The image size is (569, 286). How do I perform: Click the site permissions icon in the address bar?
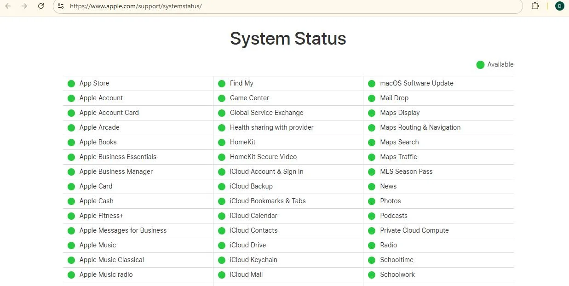[61, 6]
